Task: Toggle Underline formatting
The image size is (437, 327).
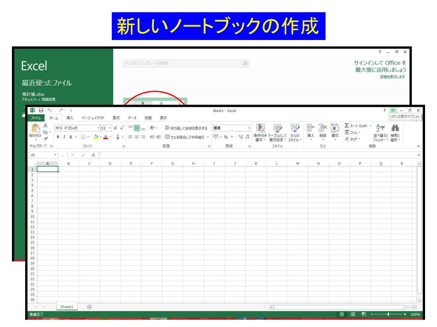Action: pyautogui.click(x=70, y=137)
